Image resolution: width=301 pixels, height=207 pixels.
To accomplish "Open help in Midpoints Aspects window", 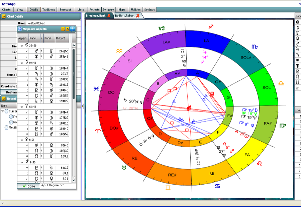I will point(73,29).
